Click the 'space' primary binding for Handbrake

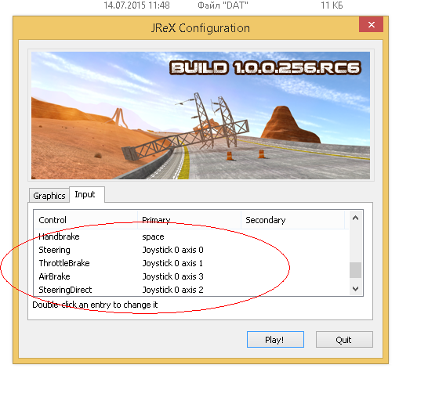153,236
